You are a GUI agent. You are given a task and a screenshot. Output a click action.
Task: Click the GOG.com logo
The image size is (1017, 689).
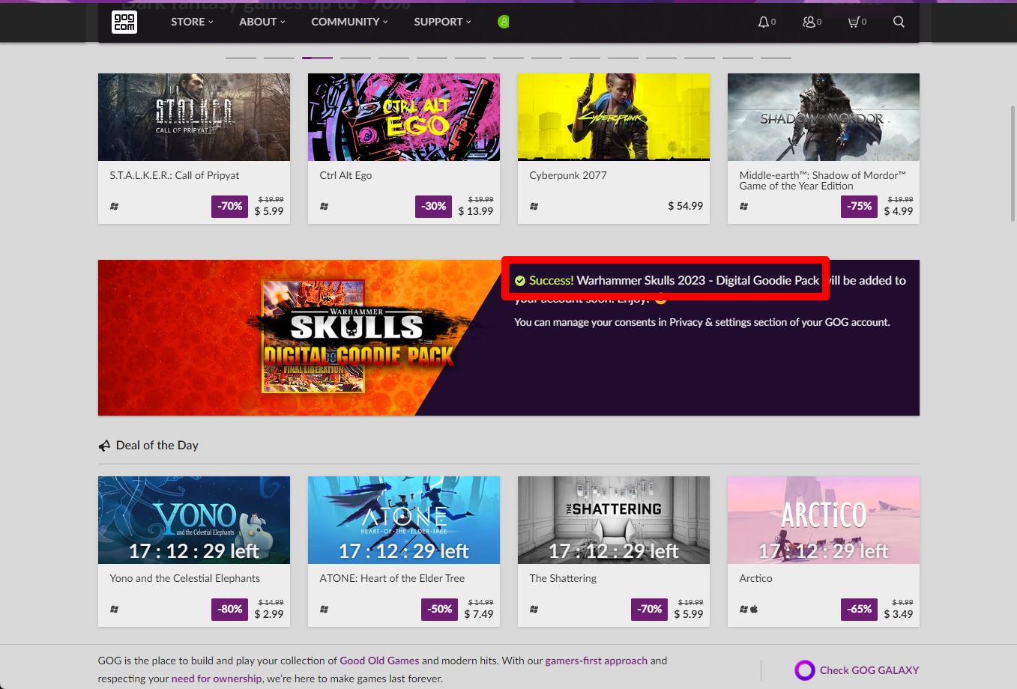[124, 22]
